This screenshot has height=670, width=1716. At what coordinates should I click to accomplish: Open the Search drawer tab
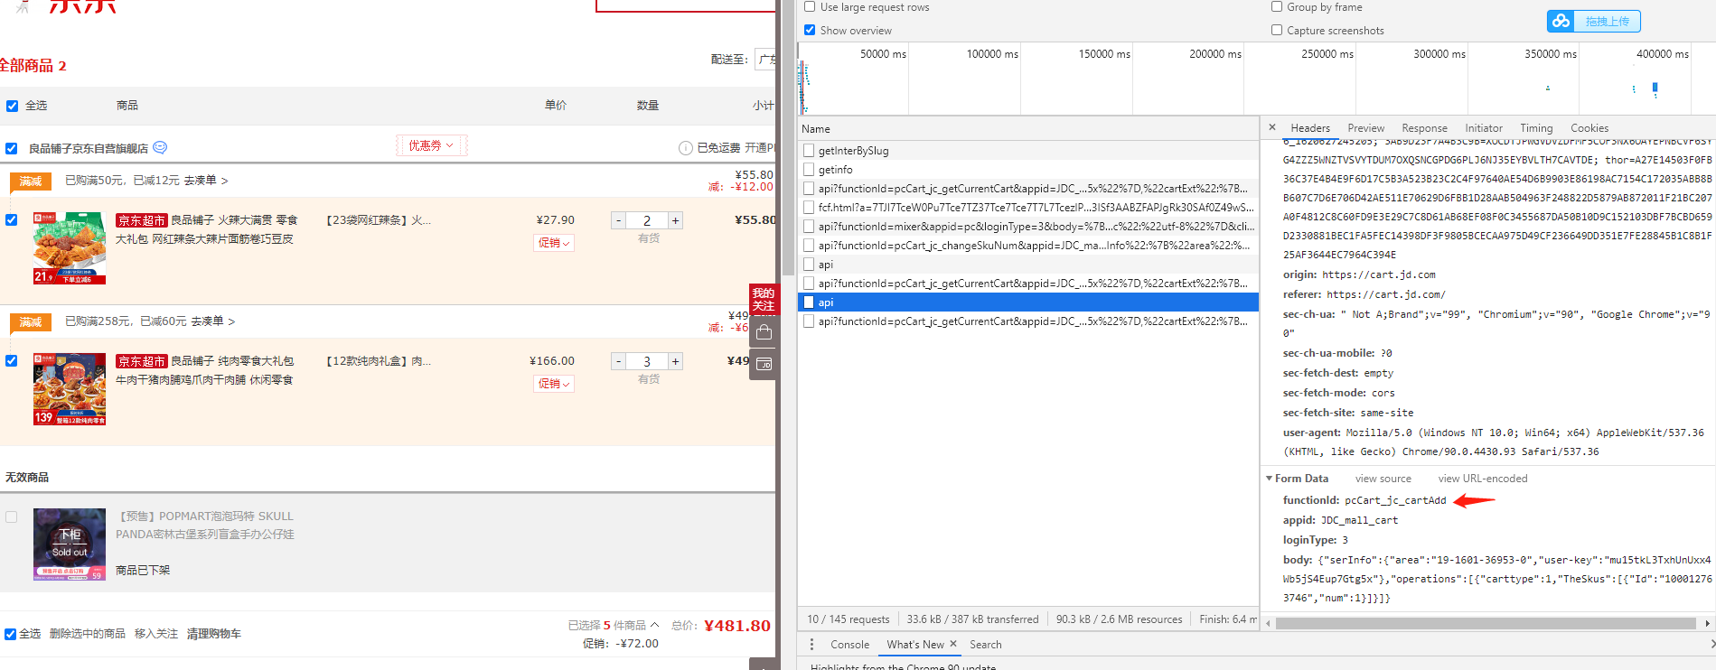985,645
